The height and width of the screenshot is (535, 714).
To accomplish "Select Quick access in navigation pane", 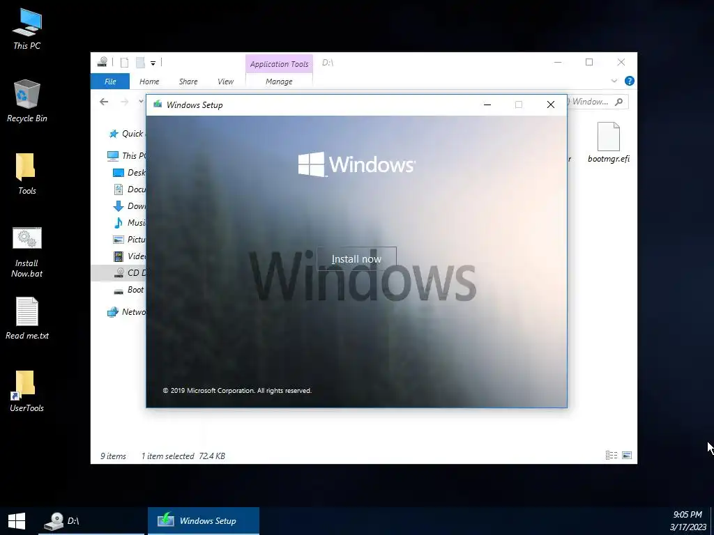I will [126, 133].
